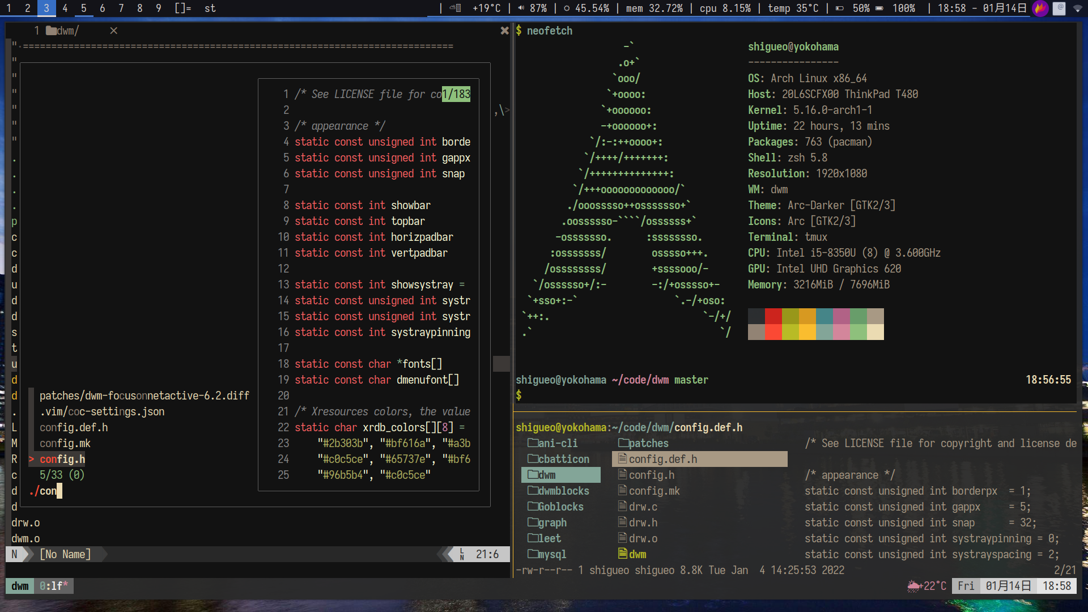Click the battery icon showing 100%

point(879,8)
